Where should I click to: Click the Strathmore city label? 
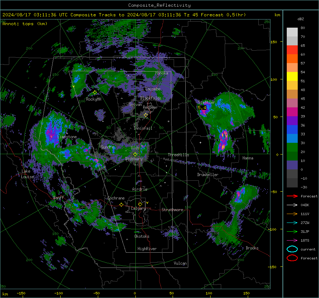[x=172, y=210]
